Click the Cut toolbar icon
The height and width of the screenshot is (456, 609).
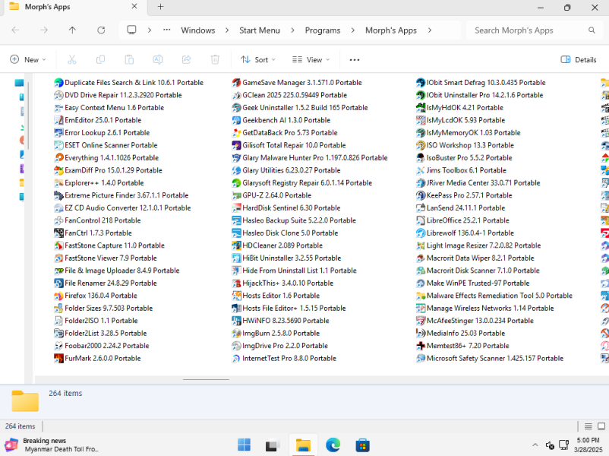(x=72, y=59)
